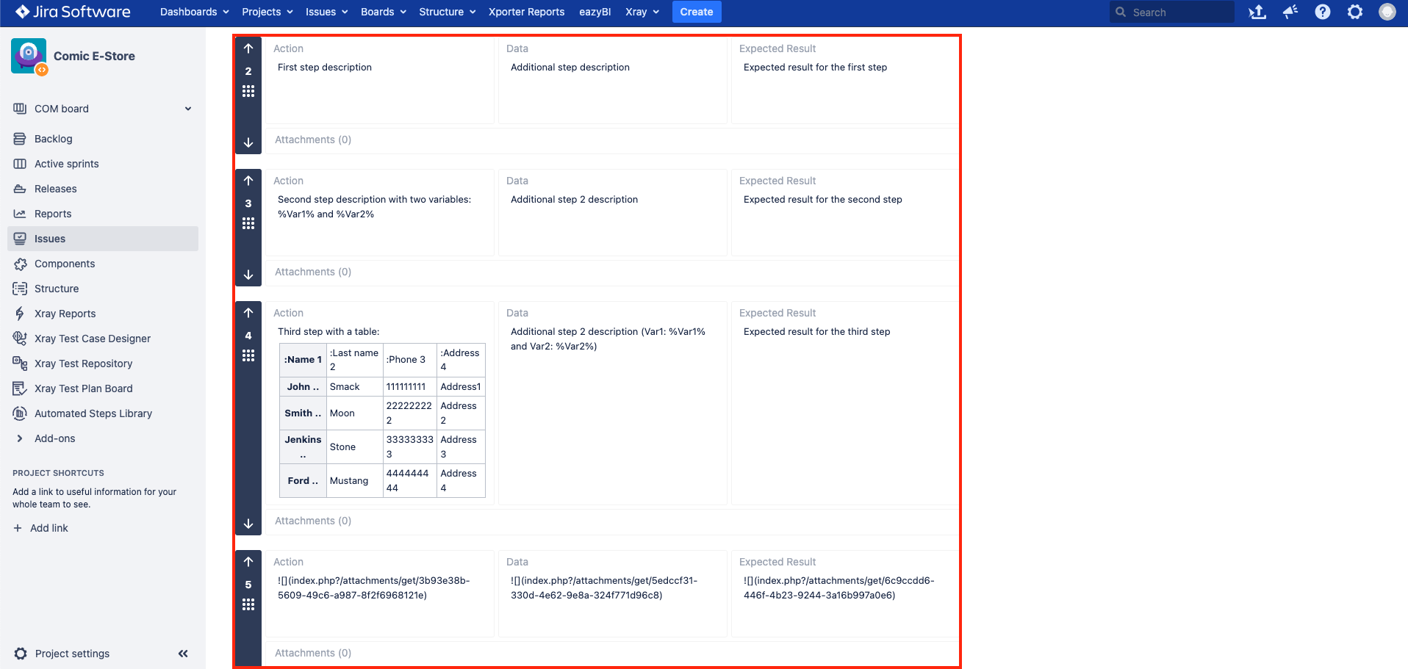Click the Create button
This screenshot has width=1408, height=669.
click(696, 12)
